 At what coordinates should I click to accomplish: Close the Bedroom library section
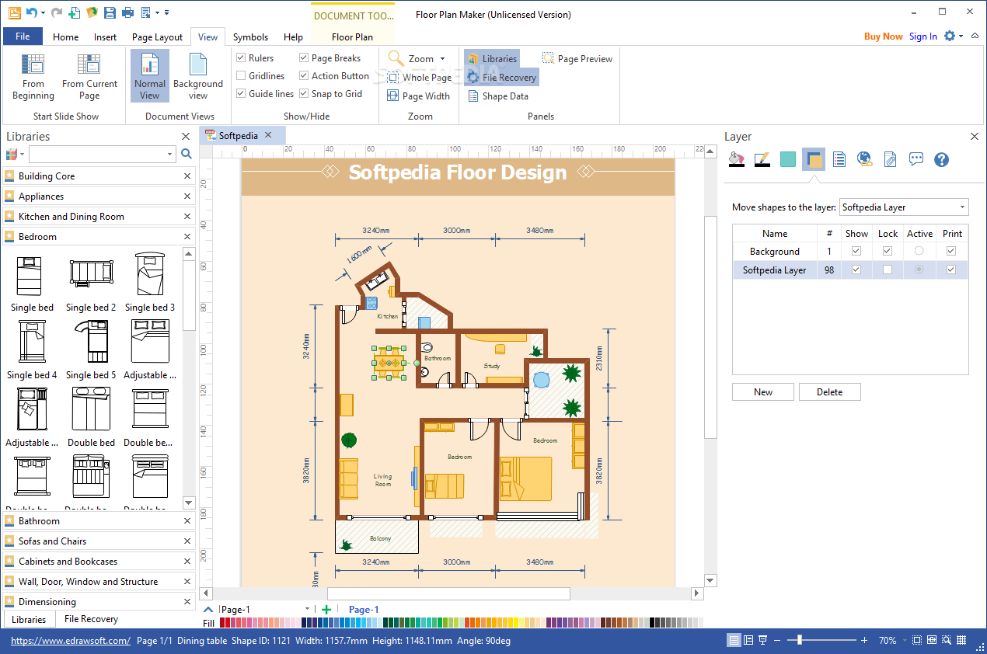tap(187, 237)
